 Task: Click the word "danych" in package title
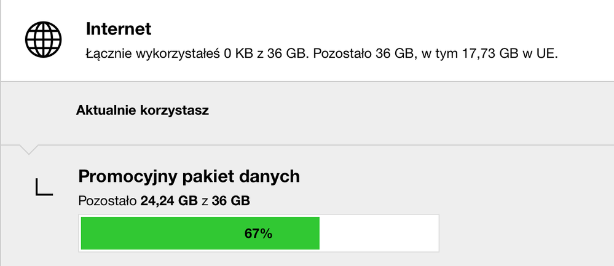coord(270,177)
